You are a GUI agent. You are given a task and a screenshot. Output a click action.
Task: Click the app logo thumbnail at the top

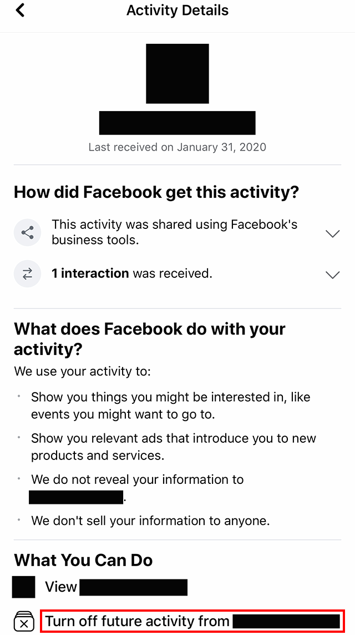177,73
